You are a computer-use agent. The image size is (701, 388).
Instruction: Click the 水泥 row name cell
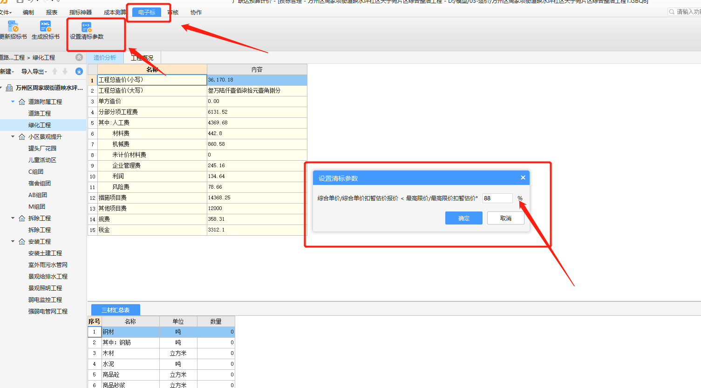130,364
